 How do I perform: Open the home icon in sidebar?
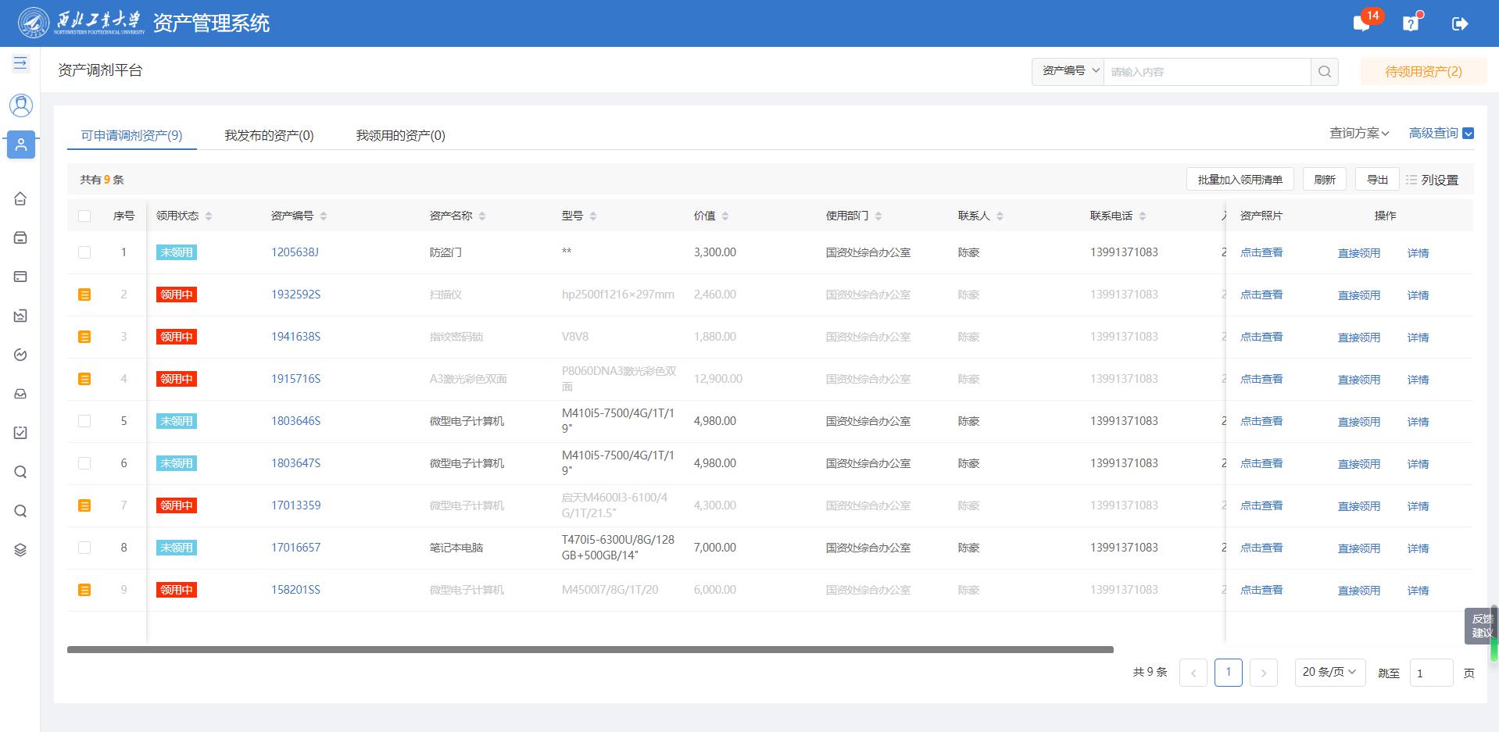[x=21, y=198]
